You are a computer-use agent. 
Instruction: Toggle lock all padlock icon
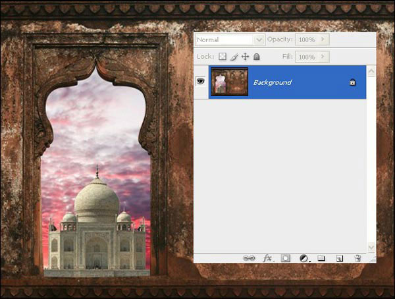(x=256, y=57)
